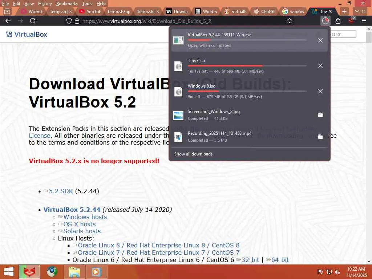Open the media player taskbar icon

pyautogui.click(x=97, y=272)
